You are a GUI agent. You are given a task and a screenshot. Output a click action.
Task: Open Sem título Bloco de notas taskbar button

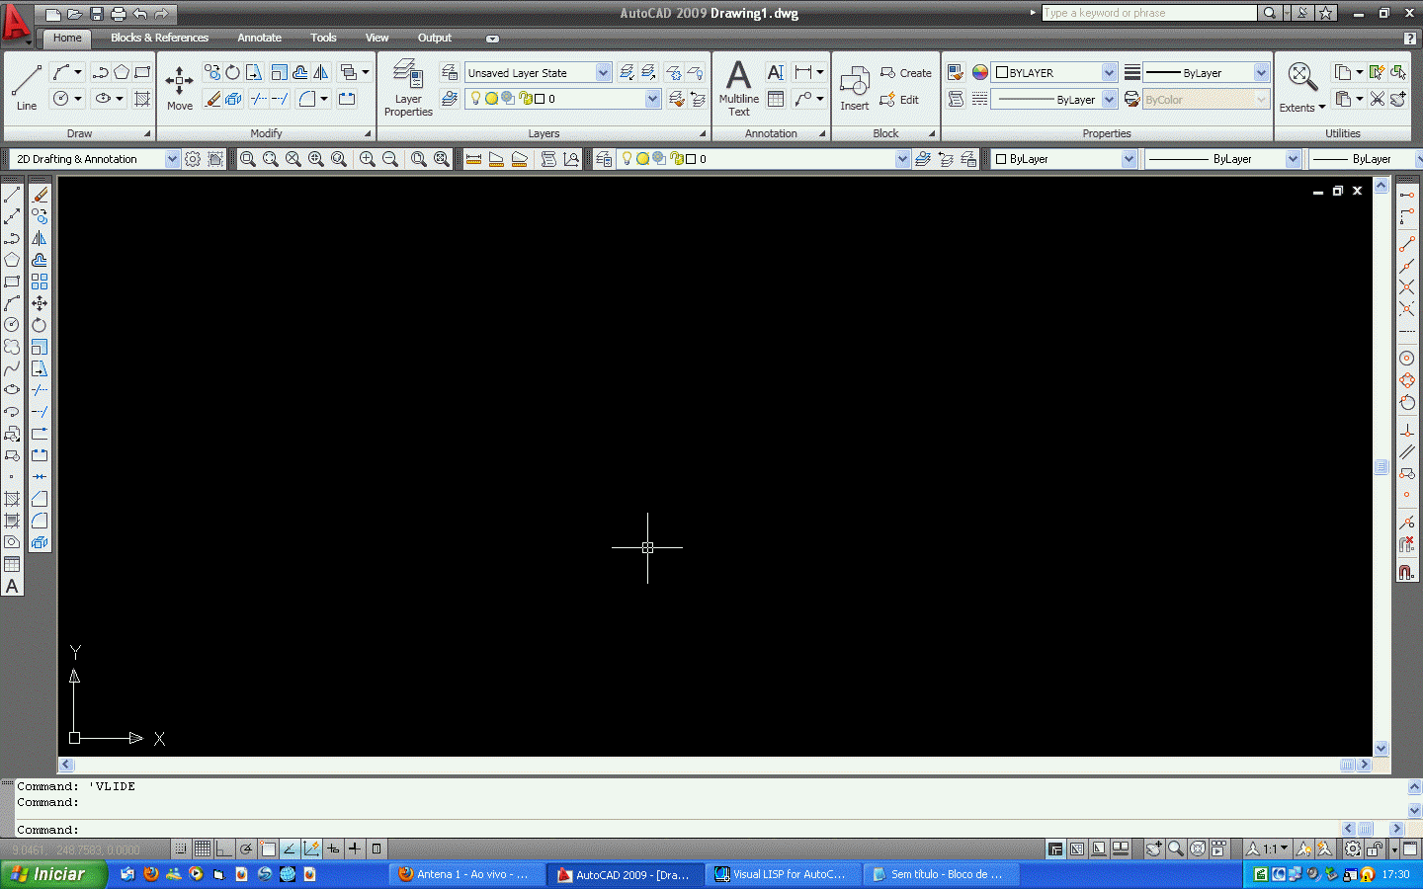tap(943, 874)
